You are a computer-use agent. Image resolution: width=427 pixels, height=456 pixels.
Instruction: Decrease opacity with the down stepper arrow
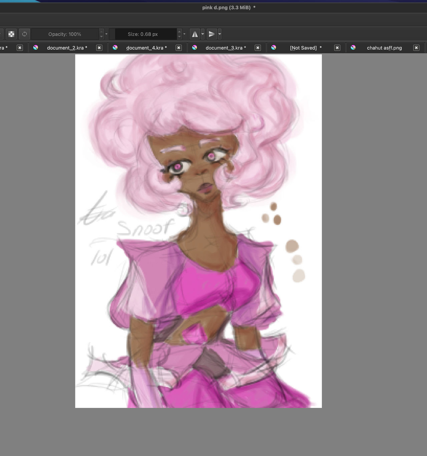coord(101,36)
